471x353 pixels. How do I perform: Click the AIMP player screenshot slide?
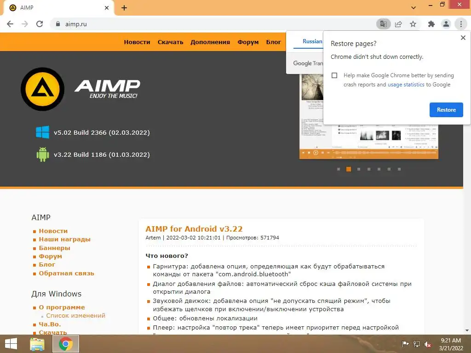[x=368, y=141]
